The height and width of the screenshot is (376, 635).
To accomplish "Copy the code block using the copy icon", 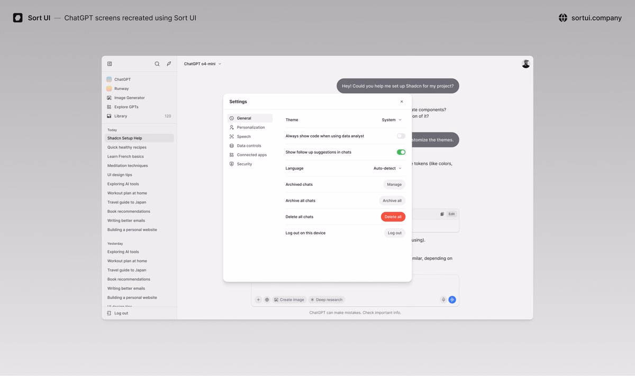I will [442, 214].
